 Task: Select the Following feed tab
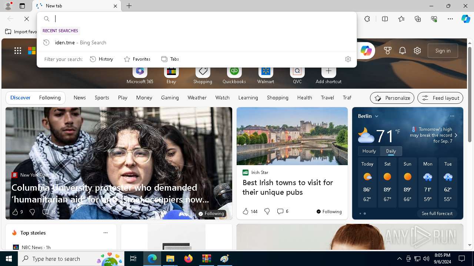pyautogui.click(x=50, y=98)
